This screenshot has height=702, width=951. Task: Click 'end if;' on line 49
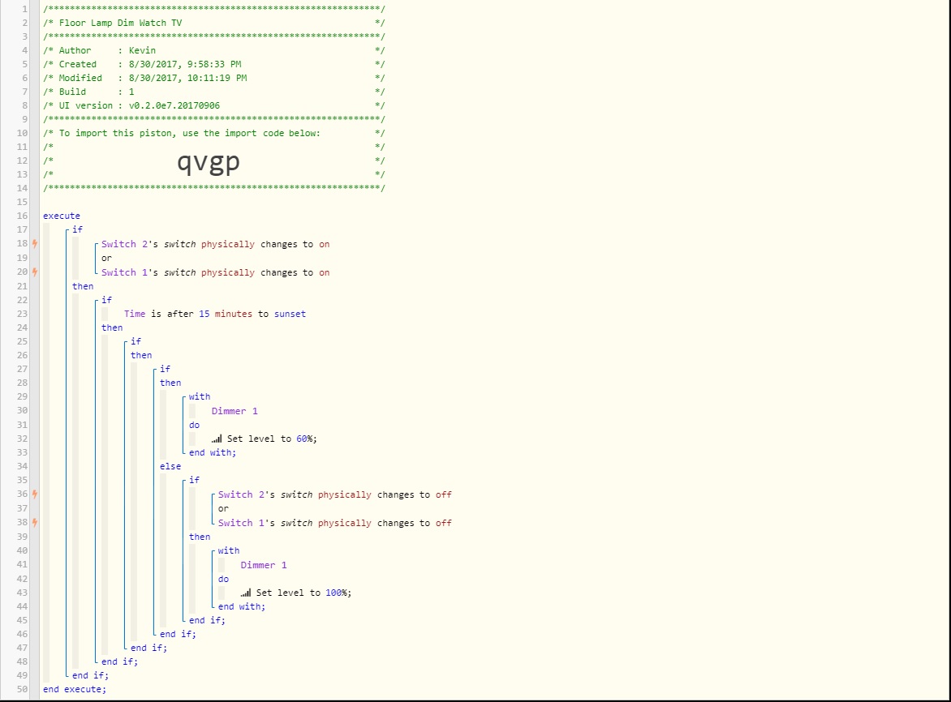tap(90, 675)
